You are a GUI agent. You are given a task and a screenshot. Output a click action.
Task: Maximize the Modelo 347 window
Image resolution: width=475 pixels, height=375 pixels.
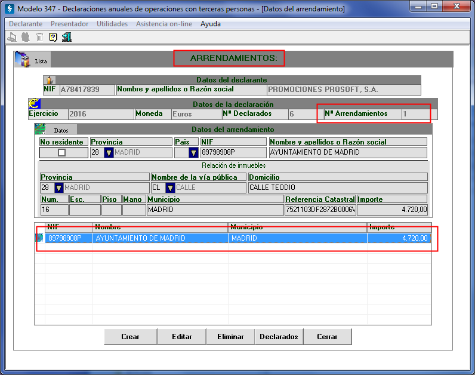tap(434, 6)
